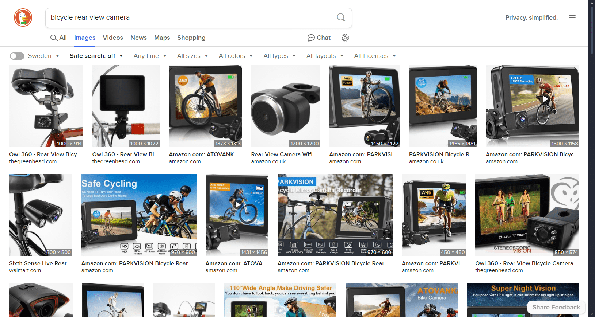The height and width of the screenshot is (317, 595).
Task: Expand the All colors filter
Action: (236, 56)
